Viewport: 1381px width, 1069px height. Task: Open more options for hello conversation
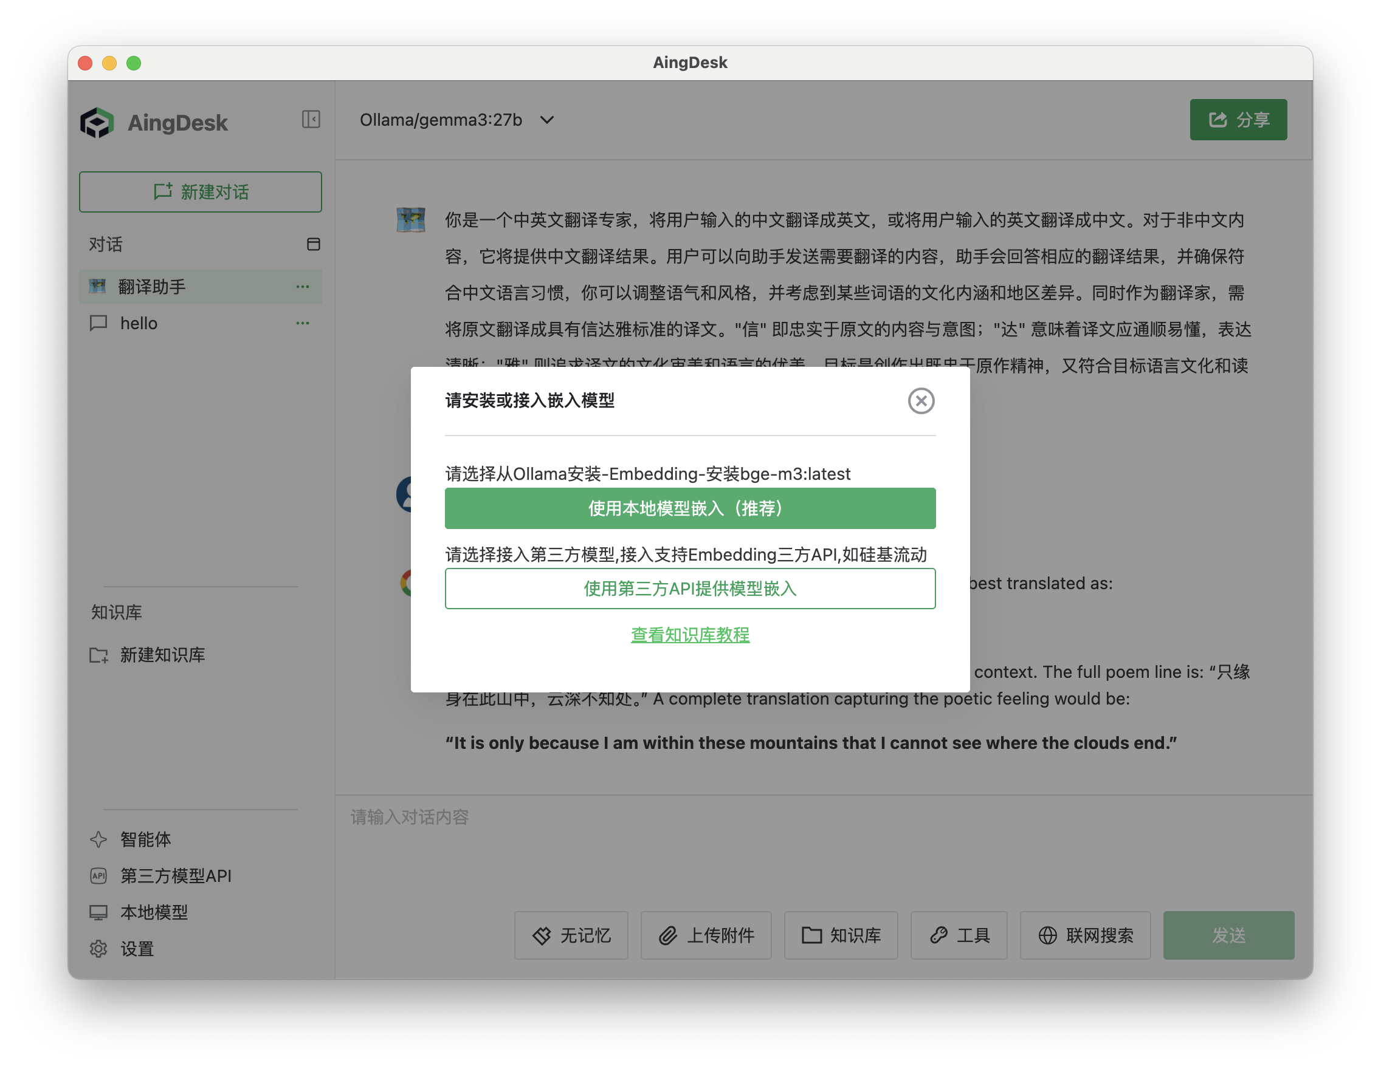[x=302, y=323]
